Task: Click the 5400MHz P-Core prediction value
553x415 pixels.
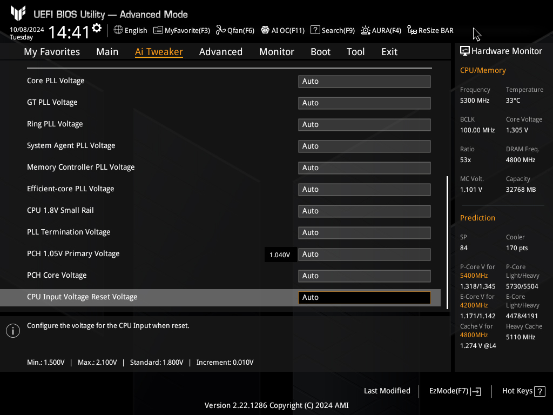Action: (x=474, y=276)
